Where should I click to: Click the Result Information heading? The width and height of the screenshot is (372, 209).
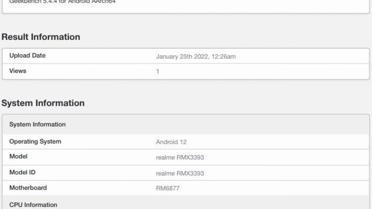(x=41, y=37)
